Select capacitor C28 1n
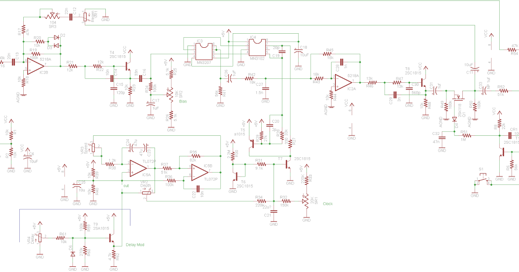519x272 pixels. [x=342, y=62]
